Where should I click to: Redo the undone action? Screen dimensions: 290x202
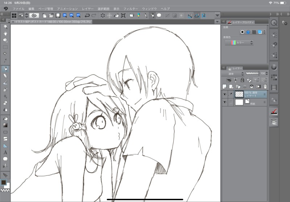94,16
